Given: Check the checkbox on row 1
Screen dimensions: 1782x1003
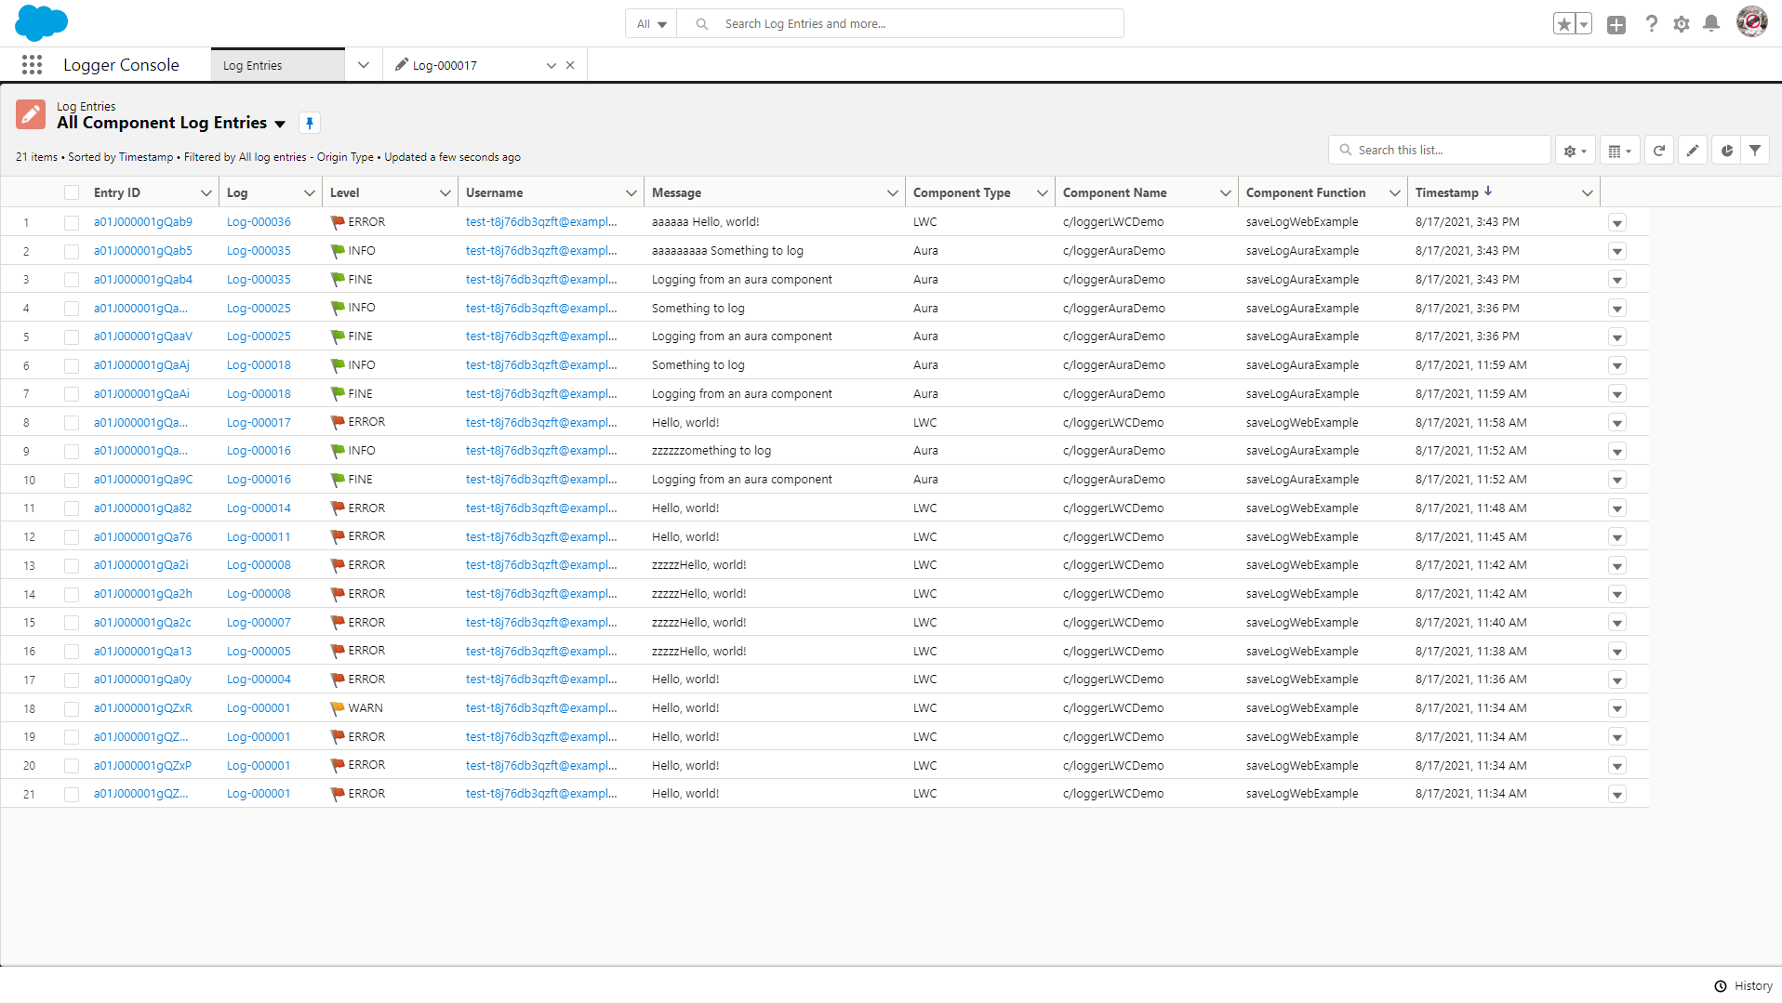Looking at the screenshot, I should [x=72, y=222].
